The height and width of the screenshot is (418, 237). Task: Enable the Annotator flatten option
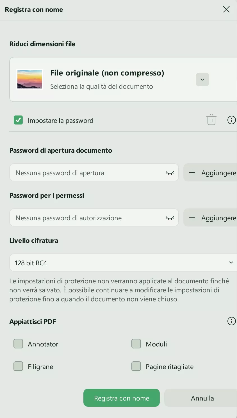[x=18, y=344]
